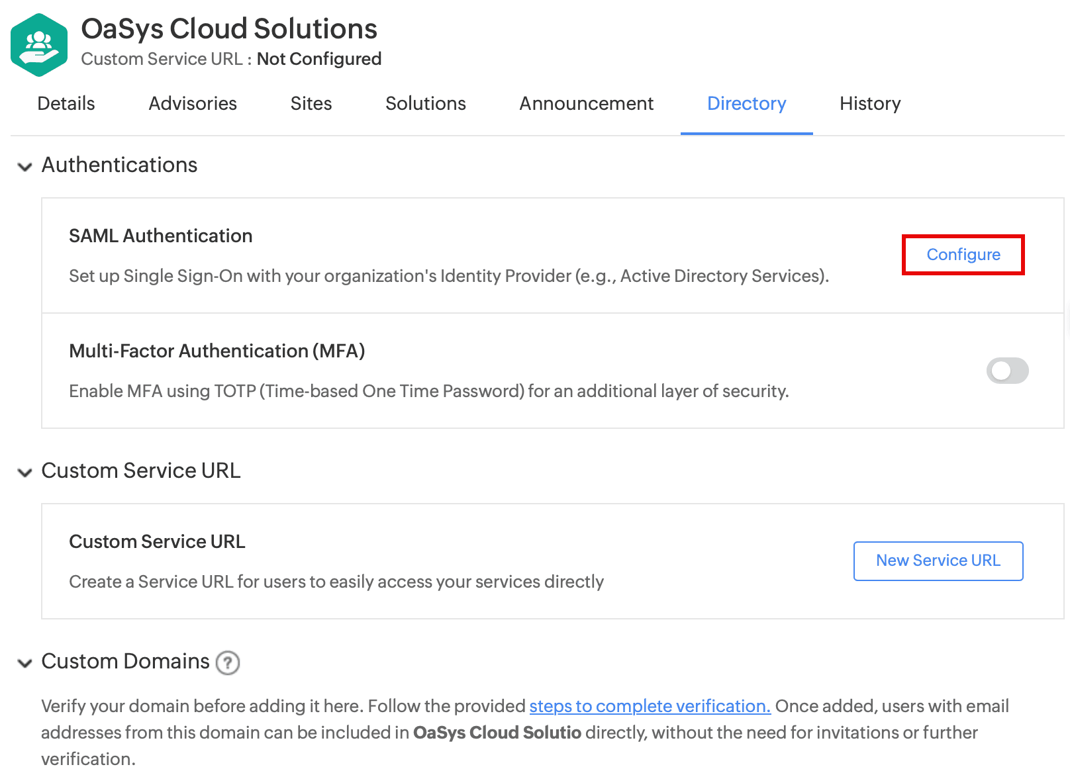The image size is (1070, 773).
Task: Click the Authentications section heading
Action: pos(119,165)
